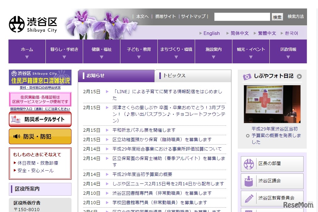Open the 観光・イベント menu
Screen dimensions: 318x212
click(251, 52)
